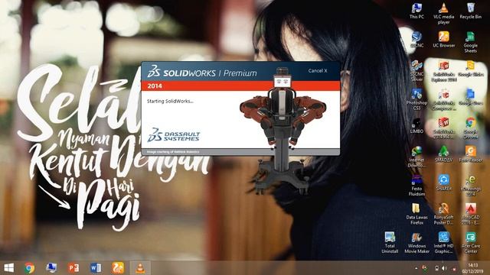Open Google Slides desktop shortcut
490x275 pixels.
470,69
